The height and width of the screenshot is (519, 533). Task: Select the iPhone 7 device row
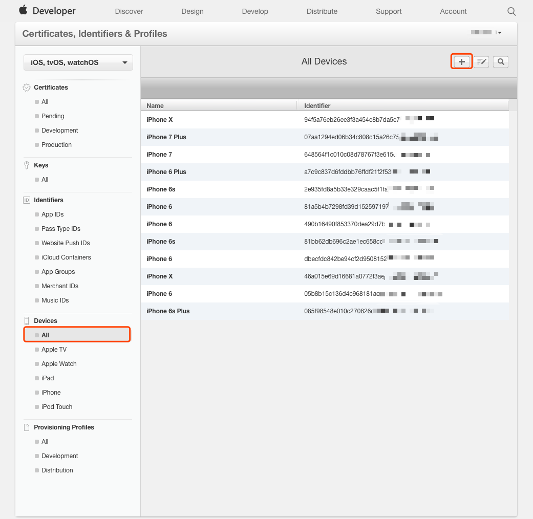pos(325,154)
